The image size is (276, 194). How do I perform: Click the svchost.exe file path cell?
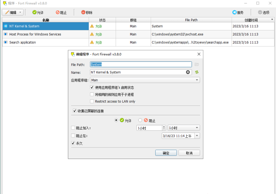click(191, 34)
